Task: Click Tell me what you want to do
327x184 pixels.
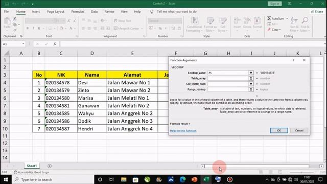Action: [177, 12]
